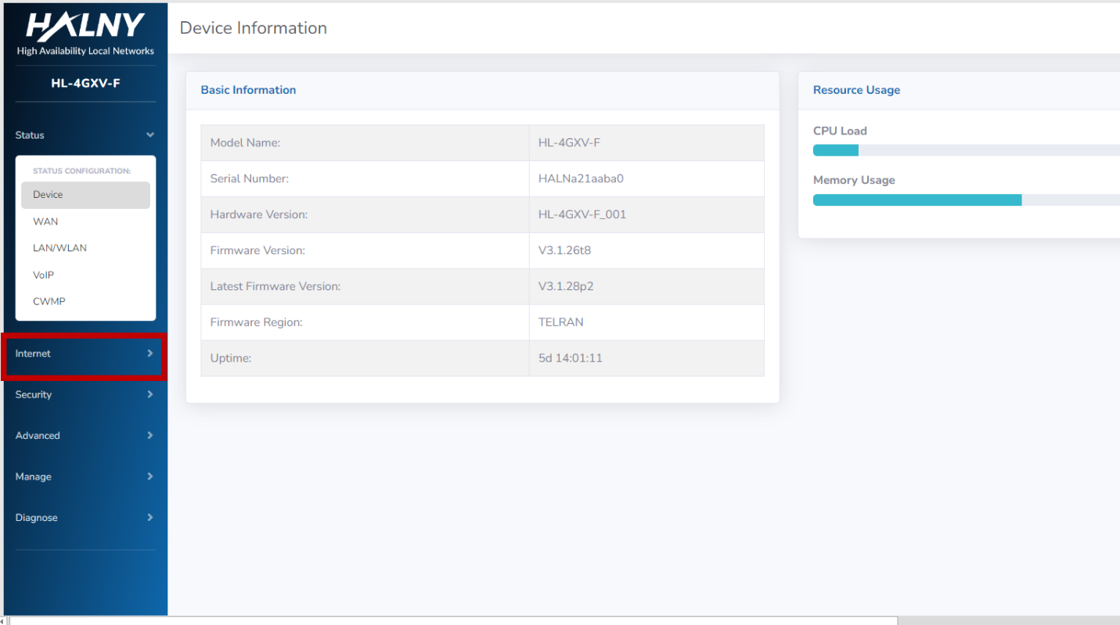1120x625 pixels.
Task: Open the Advanced sidebar section
Action: click(85, 436)
